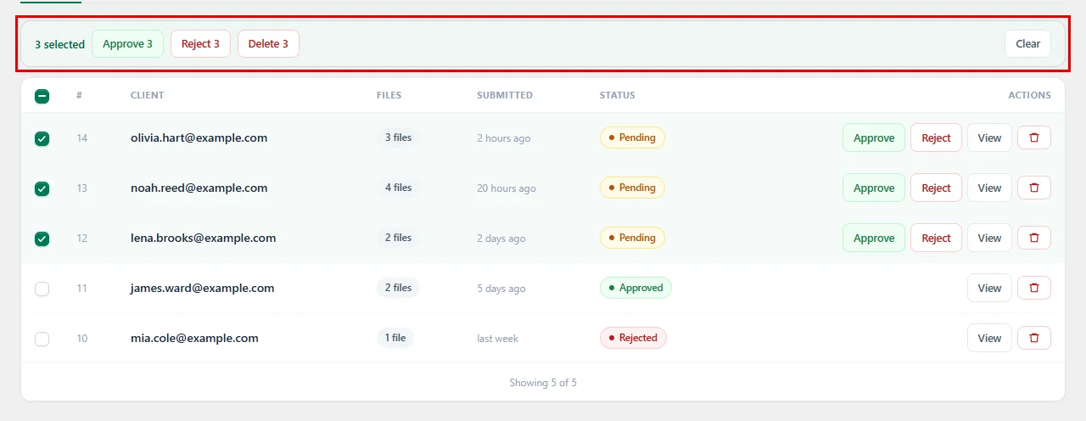Screen dimensions: 1086x421
Task: Reject lena.brooks@example.com submission
Action: pyautogui.click(x=936, y=238)
